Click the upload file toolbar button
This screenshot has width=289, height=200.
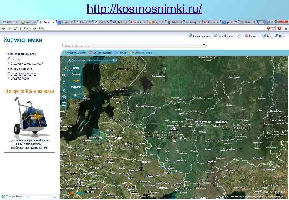coord(141,53)
